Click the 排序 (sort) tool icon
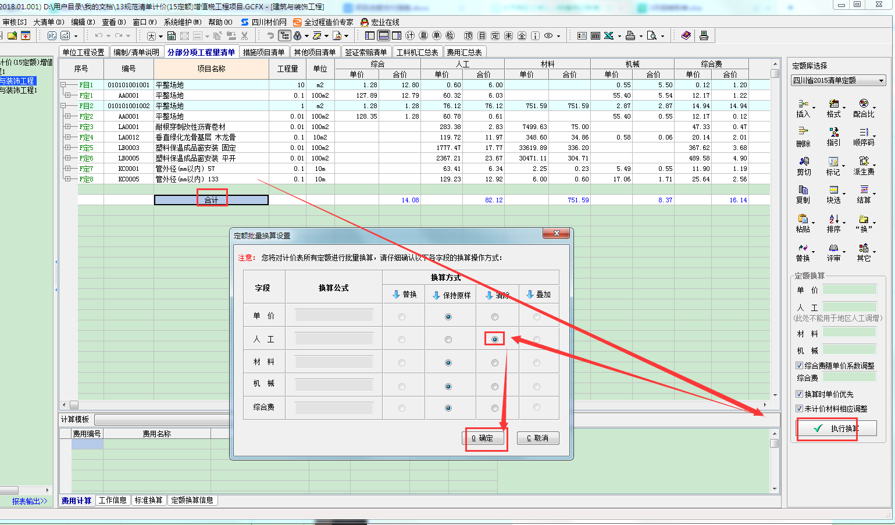Viewport: 895px width, 525px height. tap(833, 219)
